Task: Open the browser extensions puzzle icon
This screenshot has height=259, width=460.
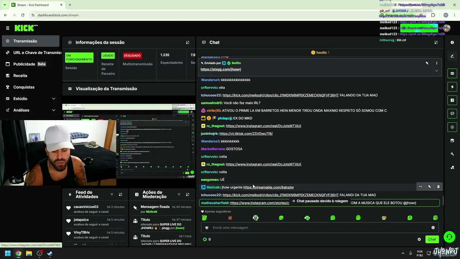Action: (433, 15)
